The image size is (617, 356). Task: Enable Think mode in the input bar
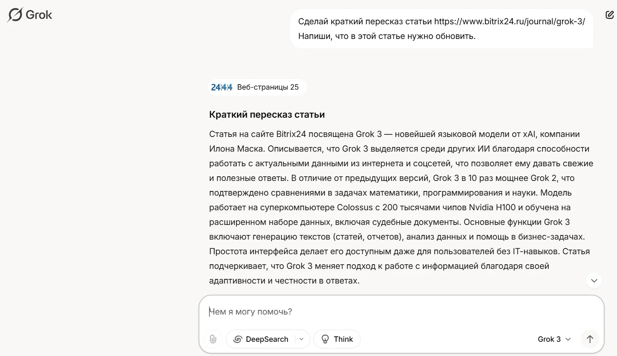click(337, 339)
